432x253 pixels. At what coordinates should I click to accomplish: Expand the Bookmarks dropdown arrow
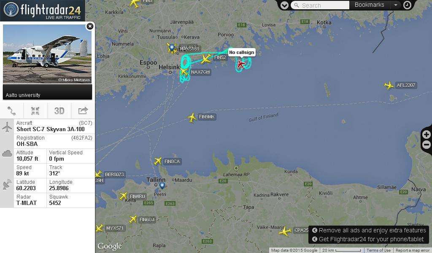click(396, 5)
